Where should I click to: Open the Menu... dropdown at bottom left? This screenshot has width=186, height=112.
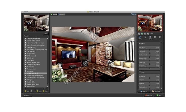pos(28,95)
